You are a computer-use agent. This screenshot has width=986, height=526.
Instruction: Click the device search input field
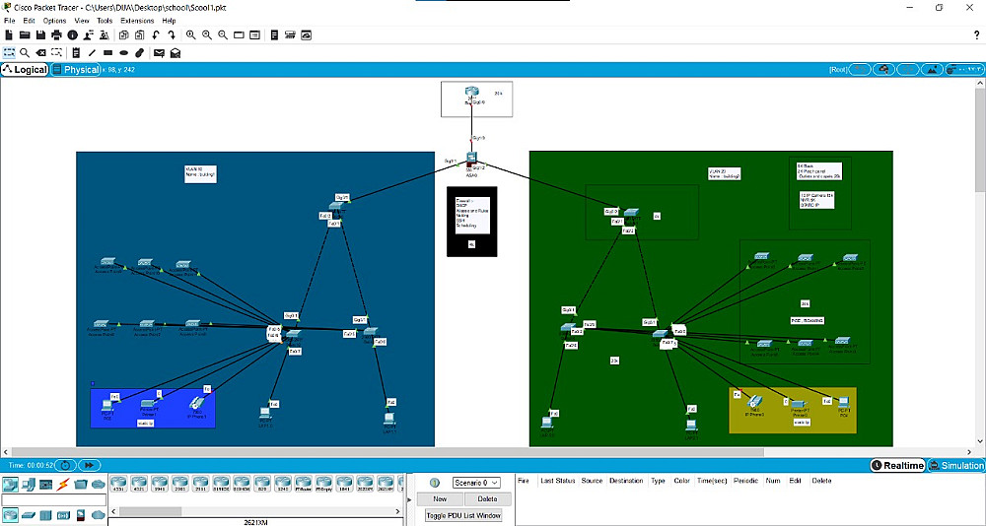click(54, 499)
